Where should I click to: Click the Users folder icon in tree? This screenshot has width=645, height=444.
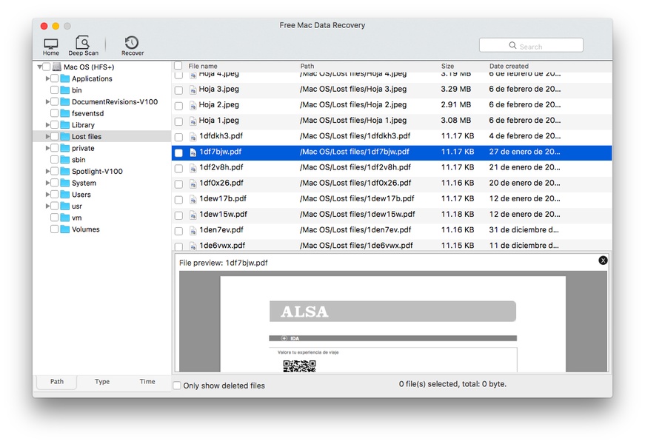(65, 195)
